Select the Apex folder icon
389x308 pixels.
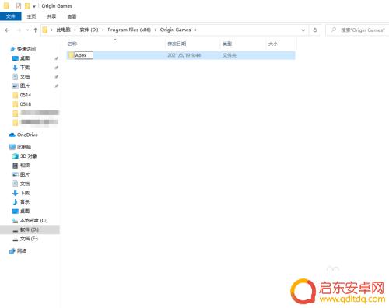[72, 55]
